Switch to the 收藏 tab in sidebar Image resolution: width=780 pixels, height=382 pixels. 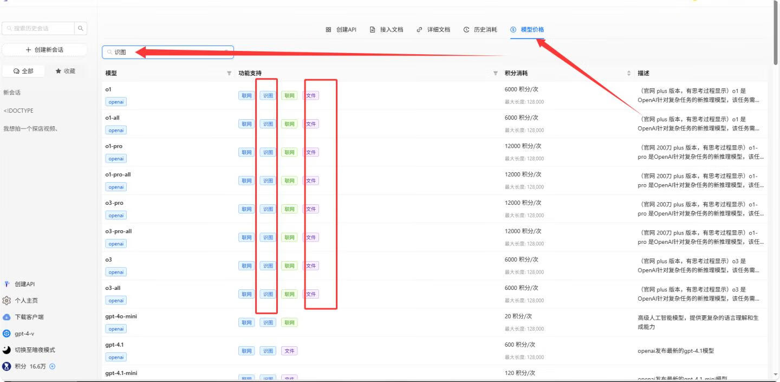pyautogui.click(x=67, y=70)
